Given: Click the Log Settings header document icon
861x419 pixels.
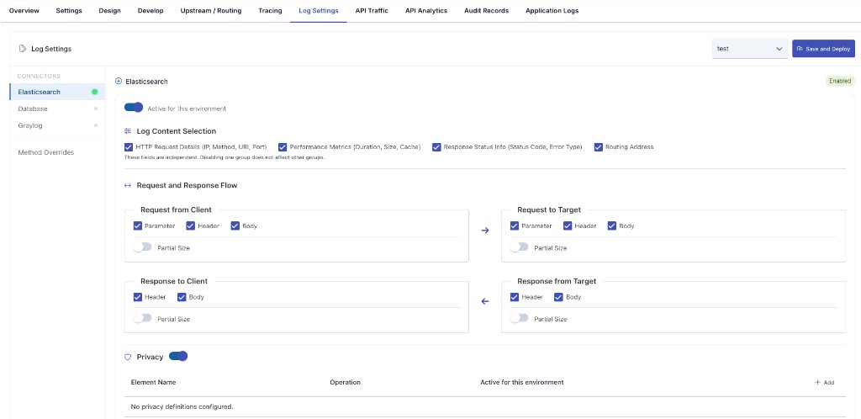Looking at the screenshot, I should (23, 49).
